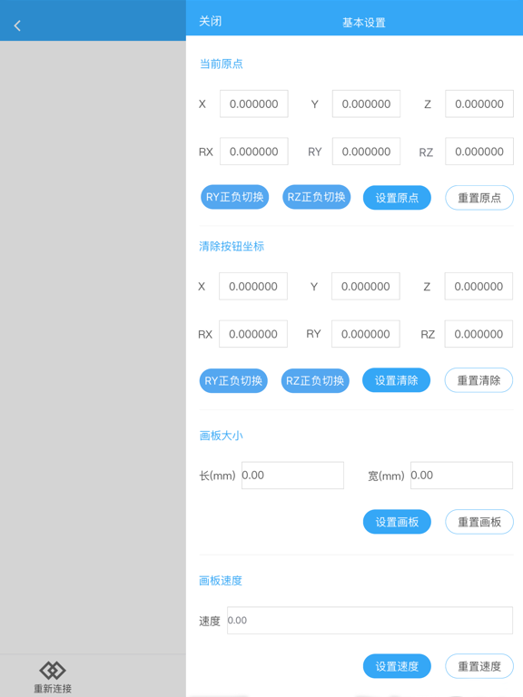Click the 重置画板 button
This screenshot has width=523, height=697.
tap(479, 522)
